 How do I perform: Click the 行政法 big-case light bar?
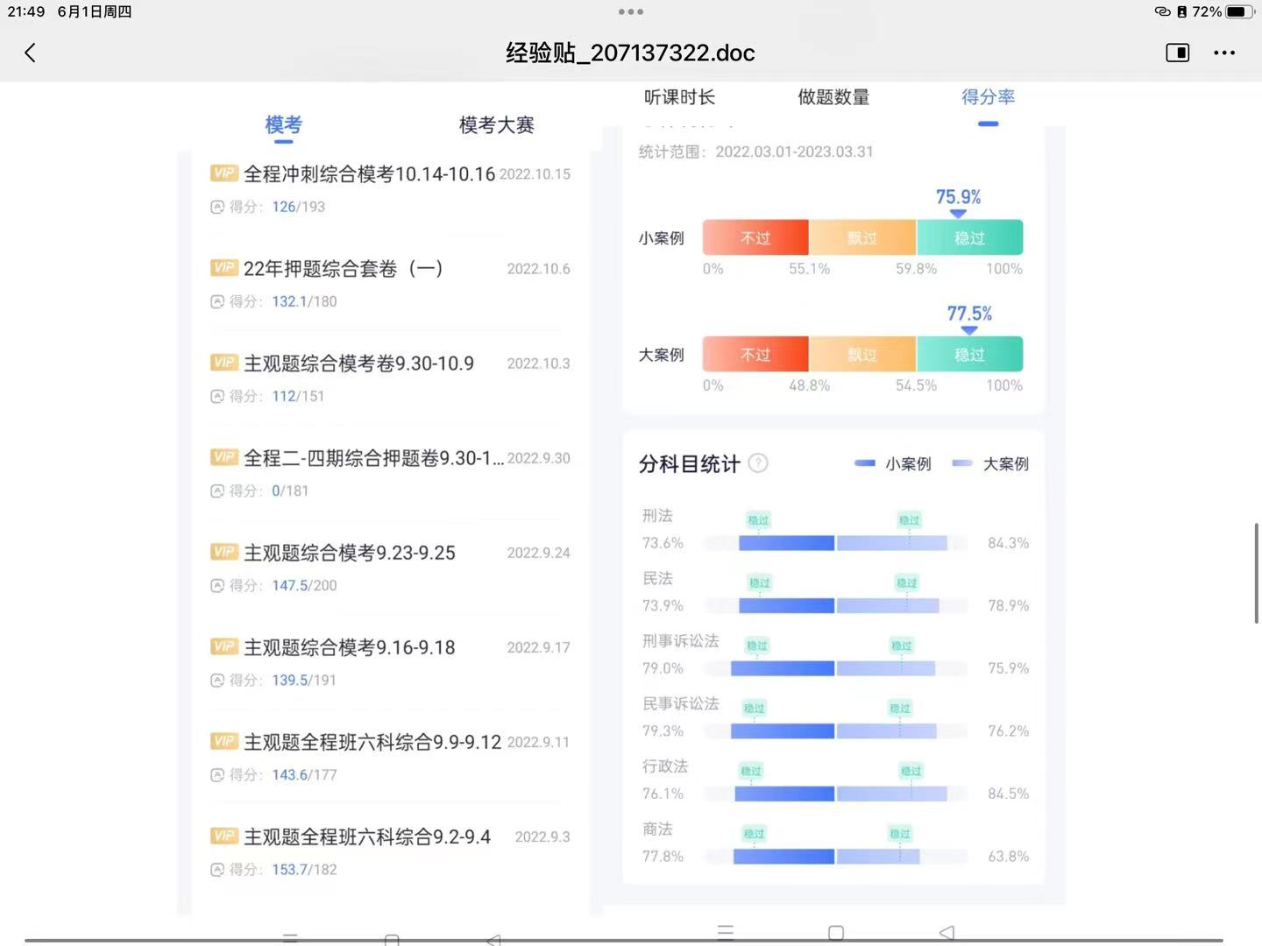(892, 794)
